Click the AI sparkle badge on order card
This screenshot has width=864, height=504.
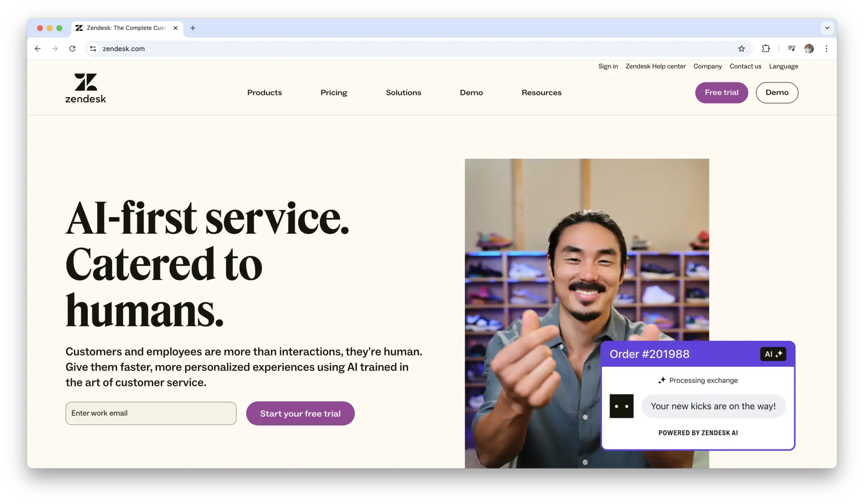click(x=773, y=354)
